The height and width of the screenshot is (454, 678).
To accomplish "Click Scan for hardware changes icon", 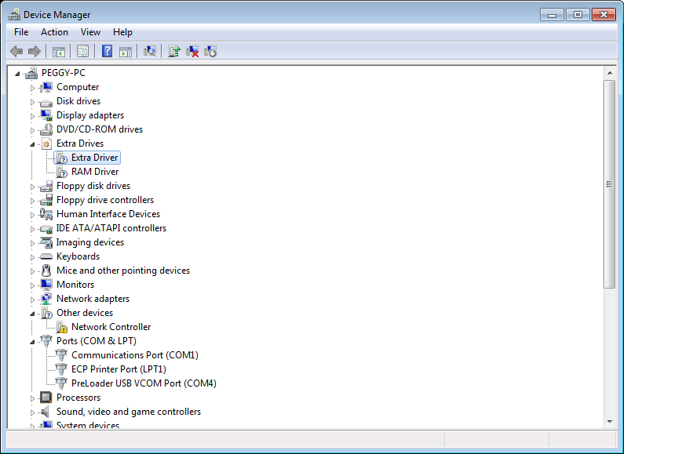I will (x=150, y=51).
